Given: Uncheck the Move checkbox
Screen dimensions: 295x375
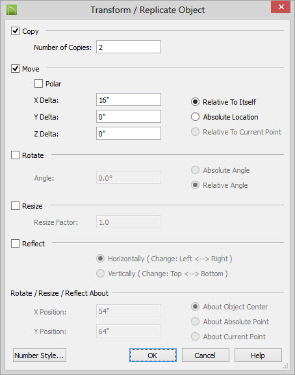Looking at the screenshot, I should point(16,69).
